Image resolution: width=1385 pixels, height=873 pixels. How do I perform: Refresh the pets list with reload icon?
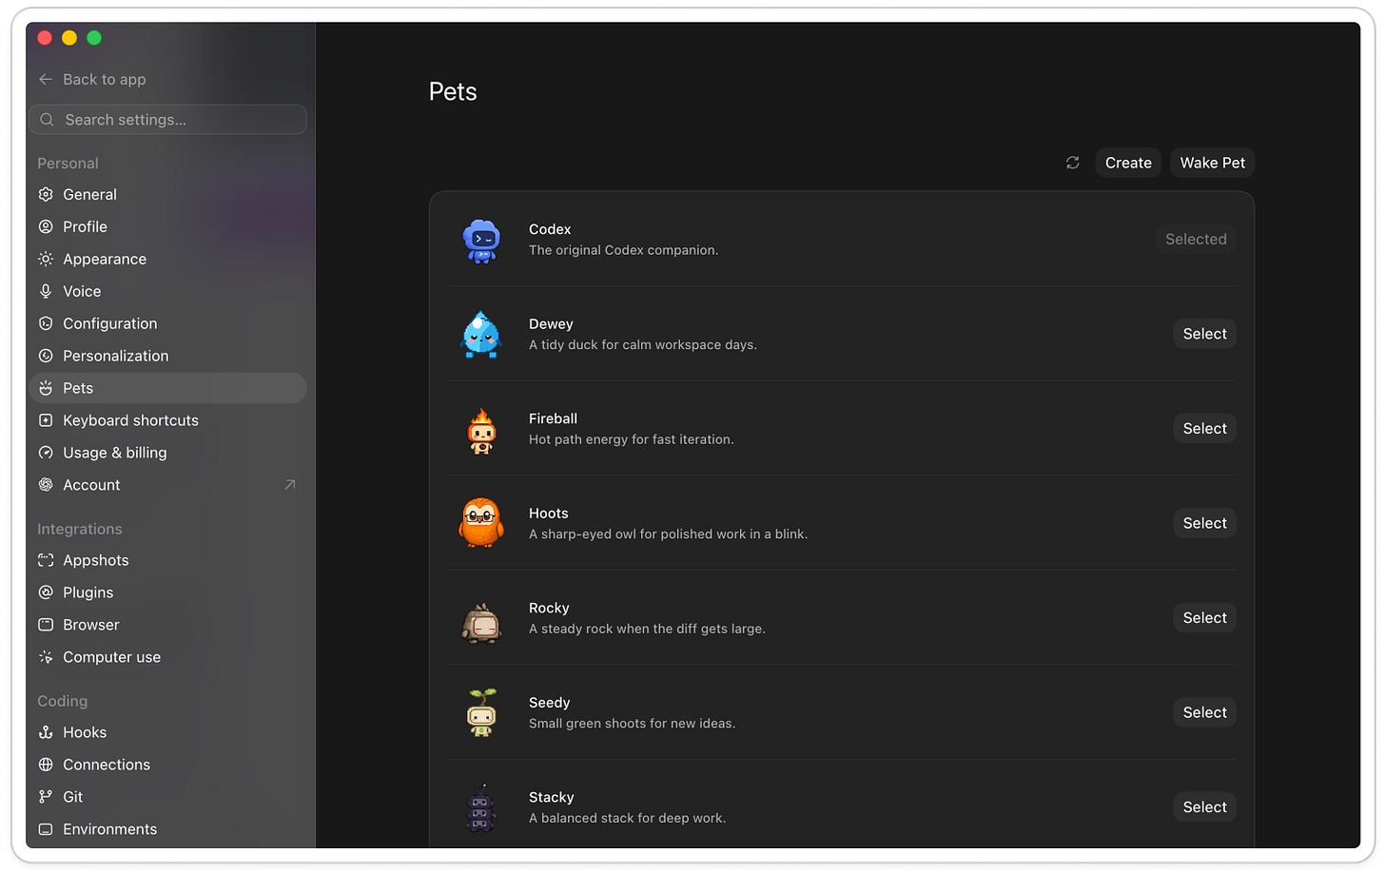[x=1073, y=163]
